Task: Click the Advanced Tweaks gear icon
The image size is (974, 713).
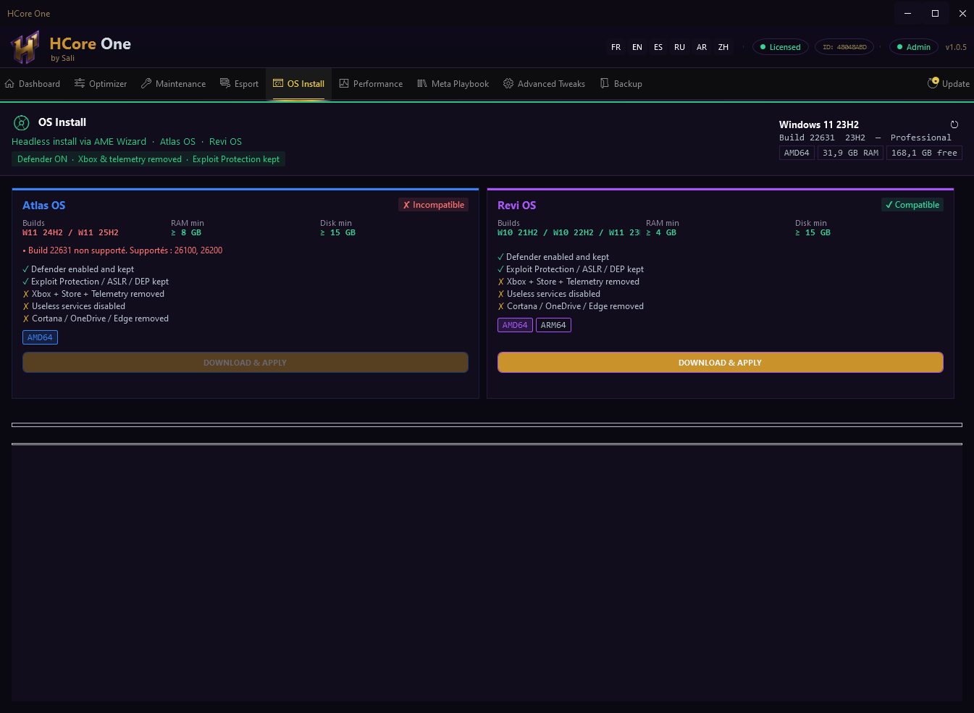Action: (x=508, y=84)
